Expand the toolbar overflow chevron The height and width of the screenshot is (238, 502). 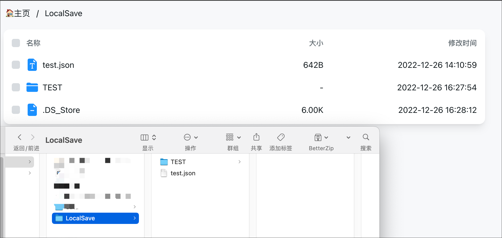click(348, 137)
